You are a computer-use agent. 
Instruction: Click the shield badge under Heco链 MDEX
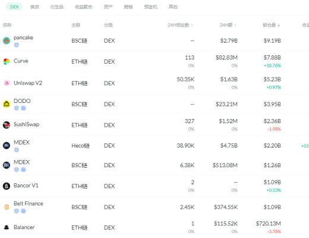click(x=17, y=150)
